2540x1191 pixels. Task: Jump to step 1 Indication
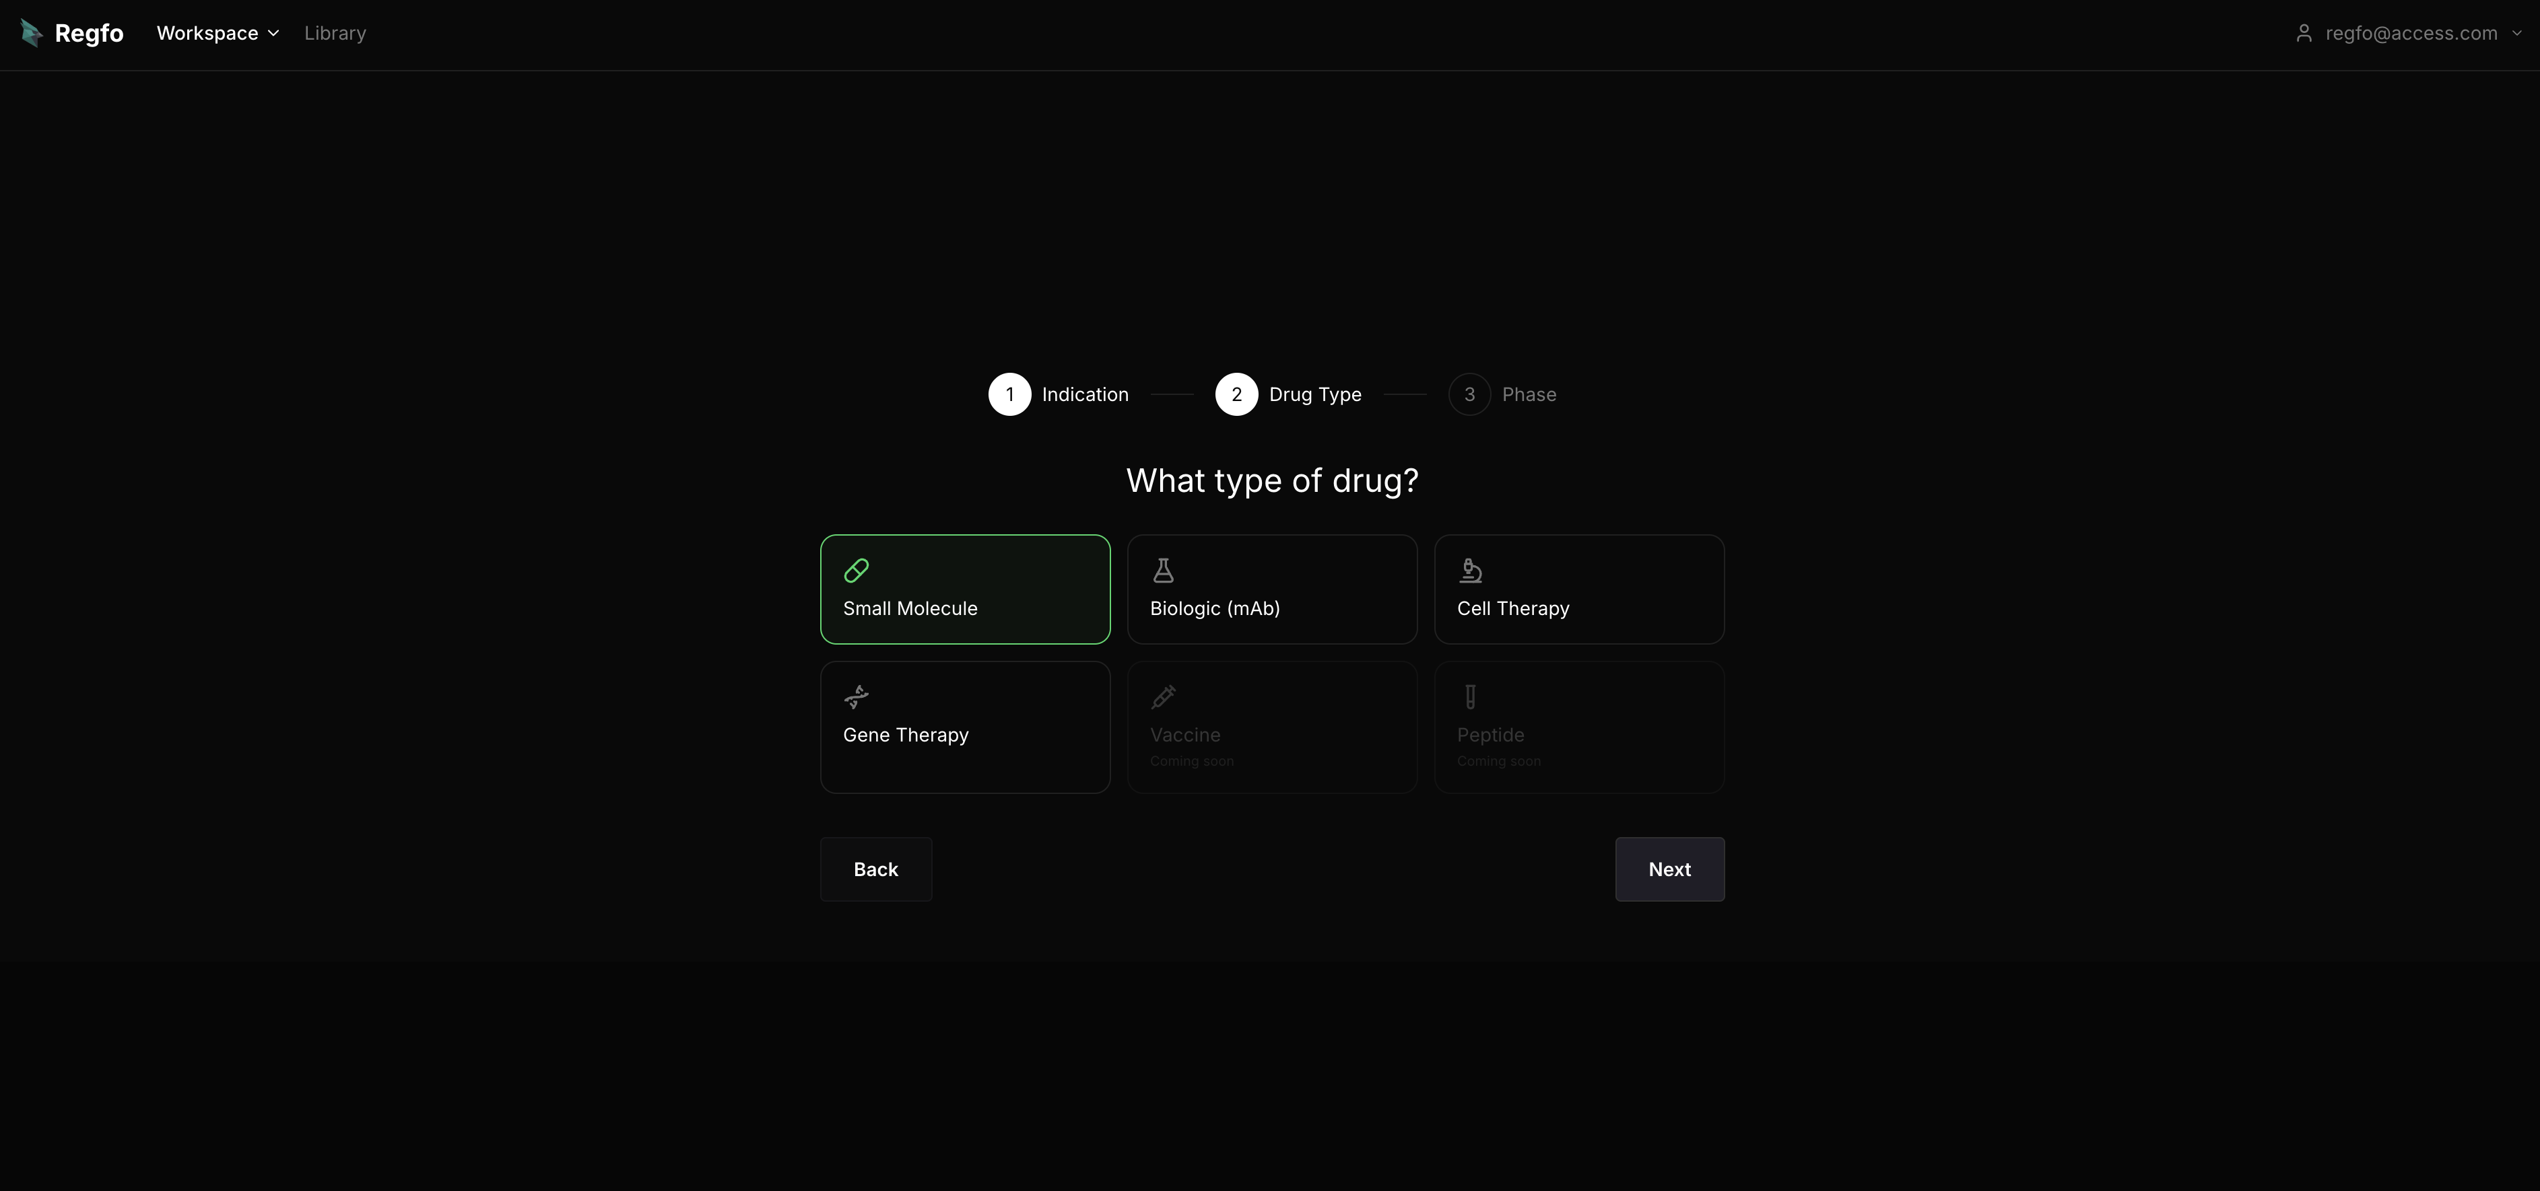pos(1009,394)
